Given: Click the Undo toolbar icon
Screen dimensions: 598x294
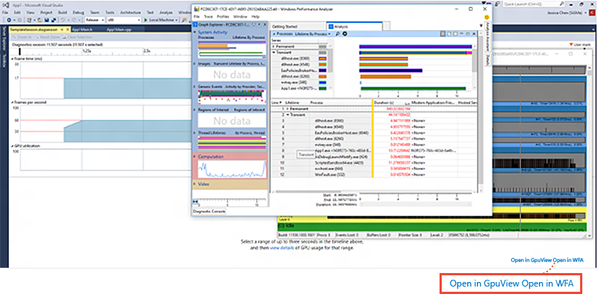Looking at the screenshot, I should tap(62, 20).
